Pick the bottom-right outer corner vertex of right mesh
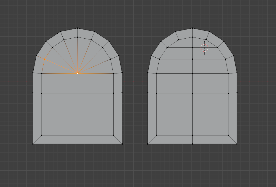The height and width of the screenshot is (187, 276). click(237, 144)
